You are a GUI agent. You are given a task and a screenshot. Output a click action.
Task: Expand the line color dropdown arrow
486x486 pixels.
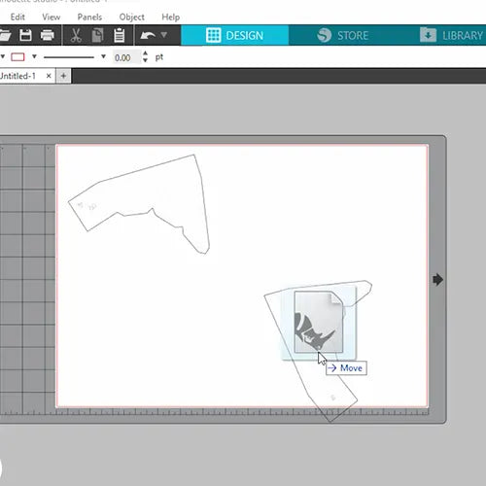[x=34, y=56]
